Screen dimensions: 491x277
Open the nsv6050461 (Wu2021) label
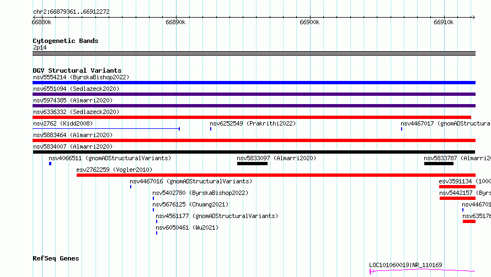187,227
